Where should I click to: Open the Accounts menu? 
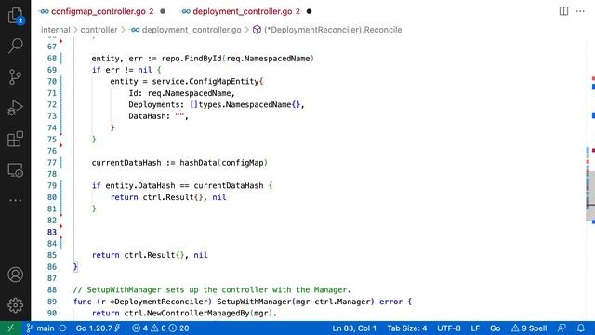tap(15, 275)
